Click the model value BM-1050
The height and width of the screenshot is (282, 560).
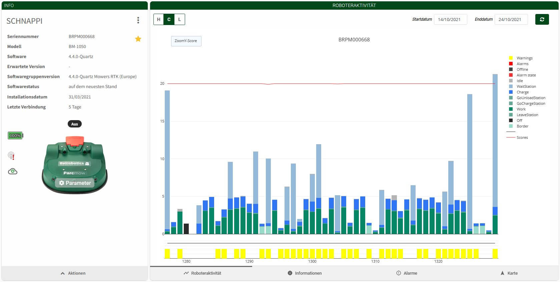(x=77, y=47)
